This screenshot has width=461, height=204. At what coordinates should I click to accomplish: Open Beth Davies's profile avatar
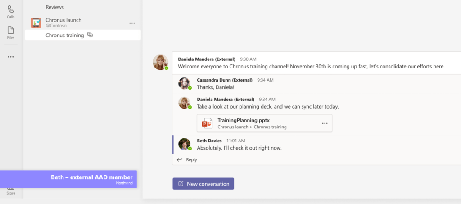(x=185, y=144)
